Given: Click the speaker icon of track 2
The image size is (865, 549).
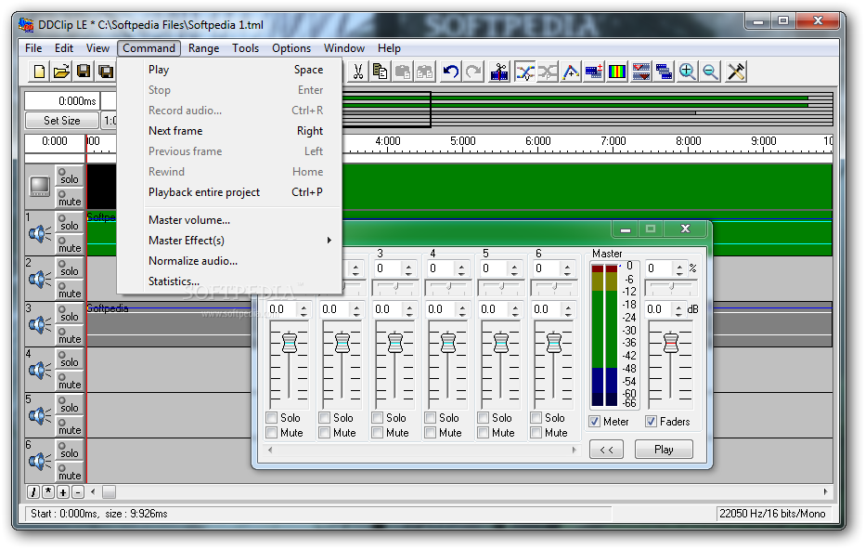Looking at the screenshot, I should click(40, 280).
